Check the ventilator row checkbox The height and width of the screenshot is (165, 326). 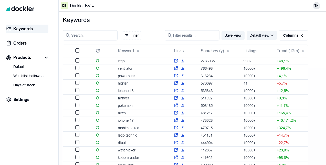click(77, 68)
